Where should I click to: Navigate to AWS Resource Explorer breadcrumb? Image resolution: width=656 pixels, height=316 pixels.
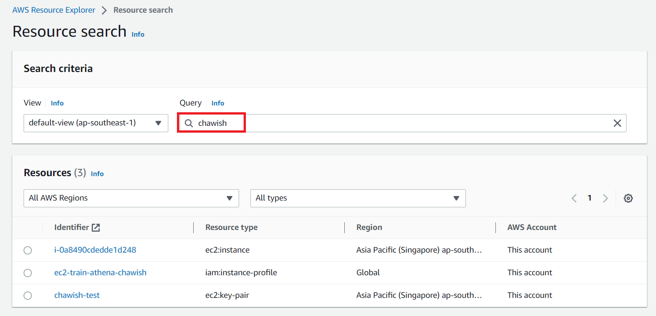pyautogui.click(x=54, y=10)
